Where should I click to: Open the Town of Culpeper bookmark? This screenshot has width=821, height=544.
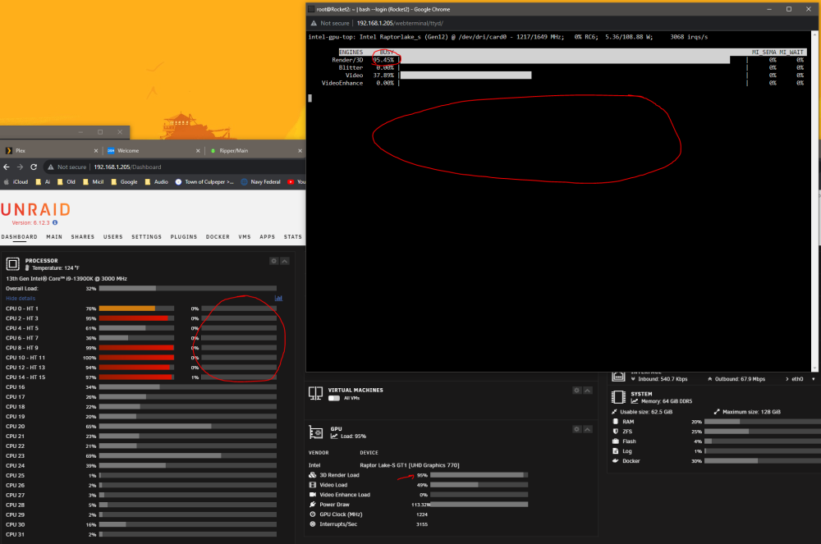(x=204, y=182)
